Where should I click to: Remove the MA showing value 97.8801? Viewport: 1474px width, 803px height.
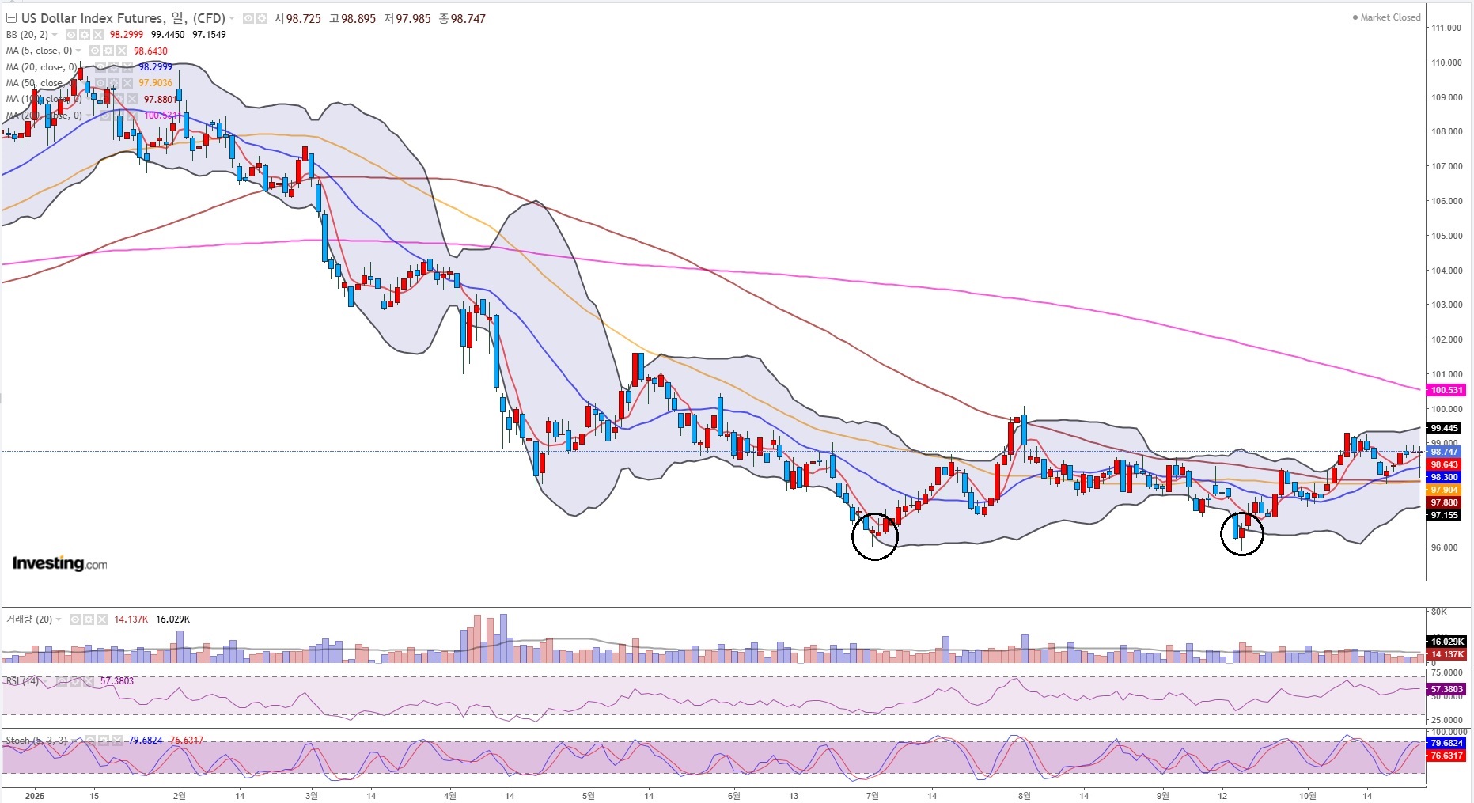pos(131,99)
